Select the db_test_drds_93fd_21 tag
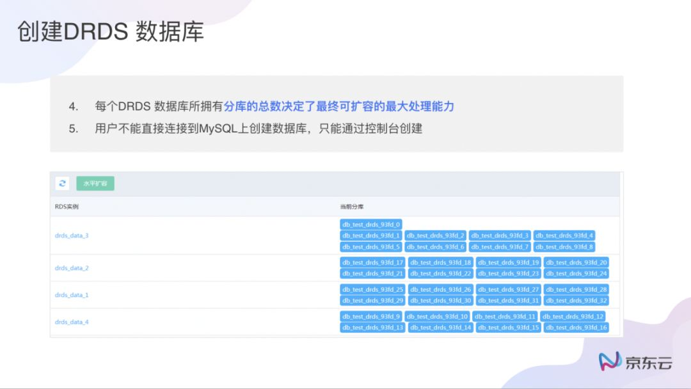This screenshot has height=389, width=691. point(372,274)
